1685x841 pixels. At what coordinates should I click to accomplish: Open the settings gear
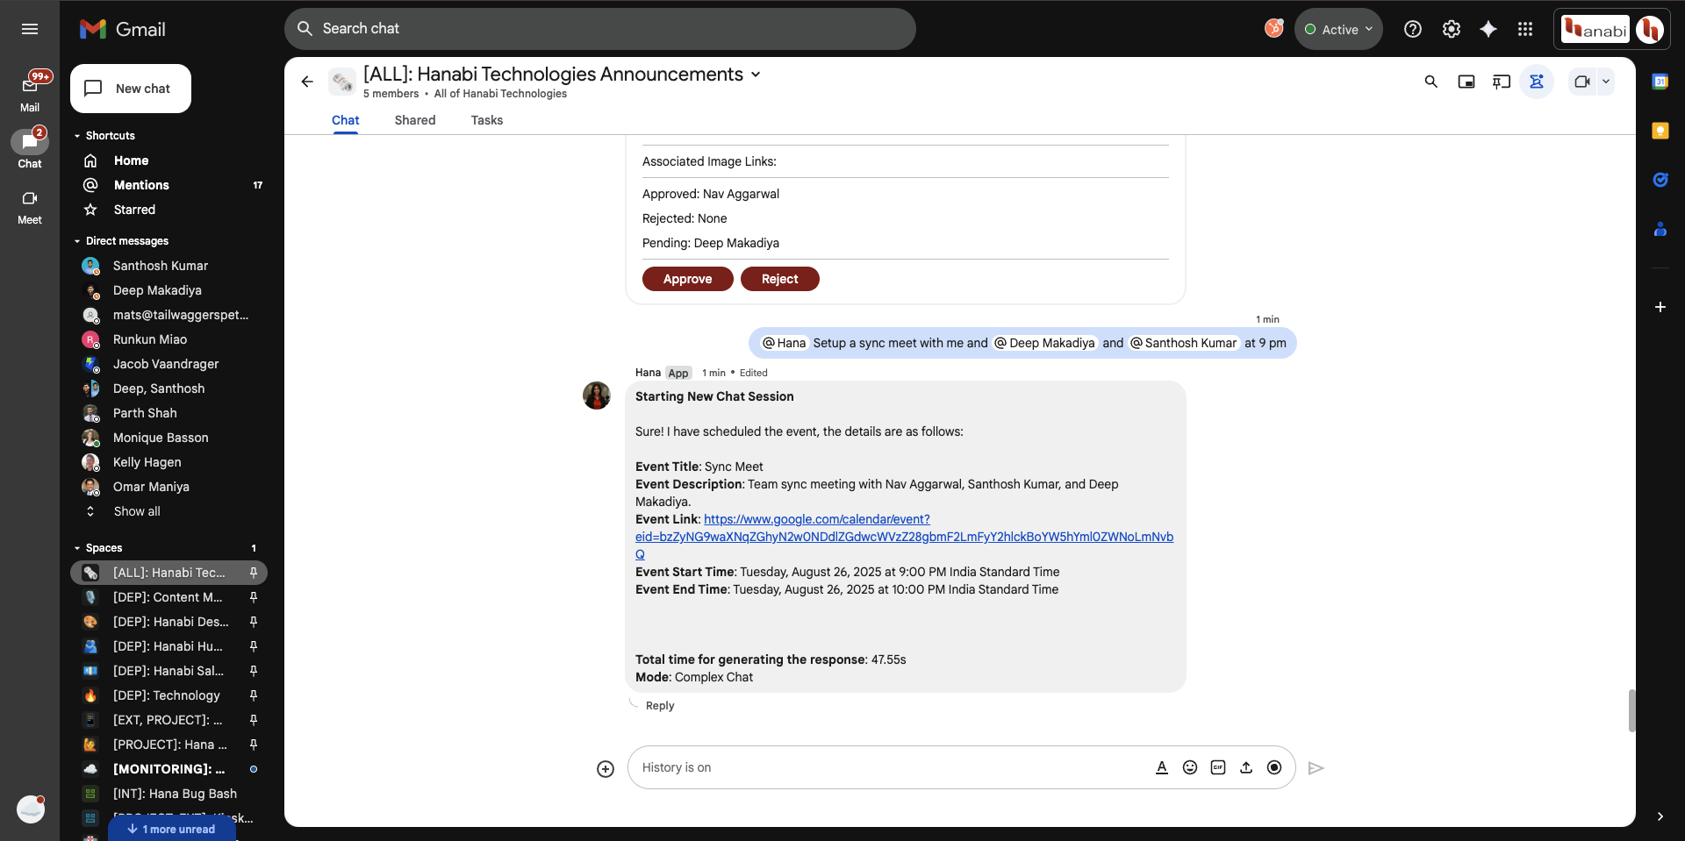(x=1452, y=29)
